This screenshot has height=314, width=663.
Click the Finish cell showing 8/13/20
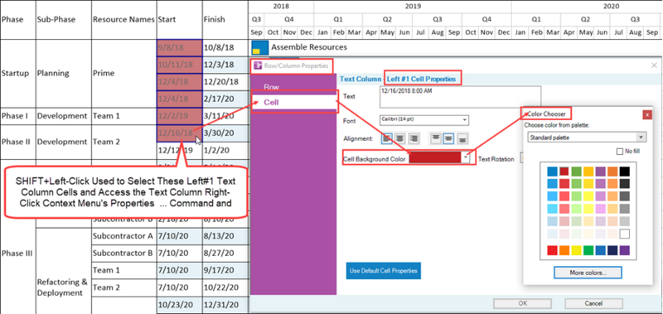coord(225,237)
